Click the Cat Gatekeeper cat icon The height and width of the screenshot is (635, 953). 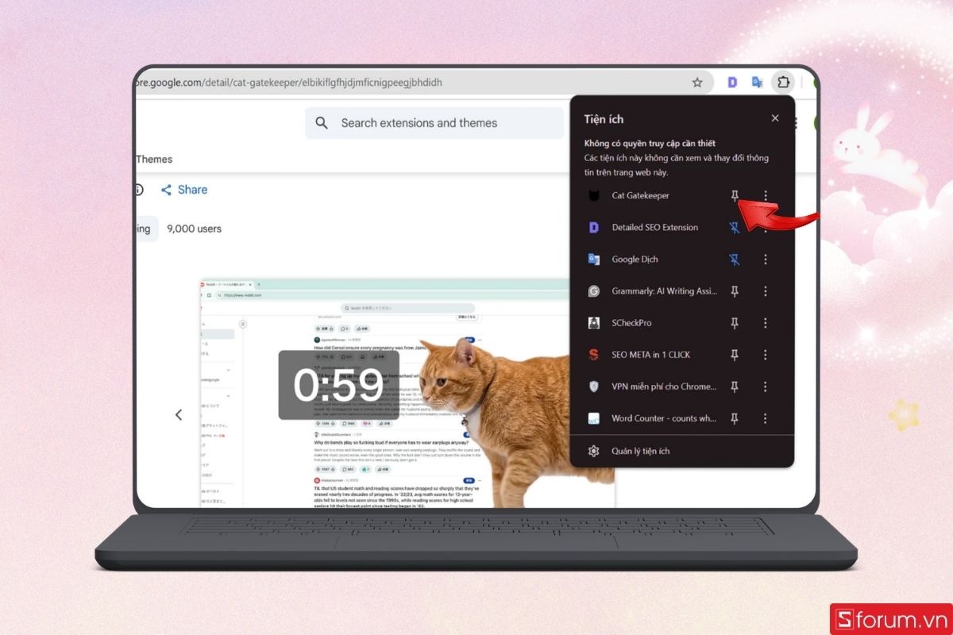click(593, 195)
